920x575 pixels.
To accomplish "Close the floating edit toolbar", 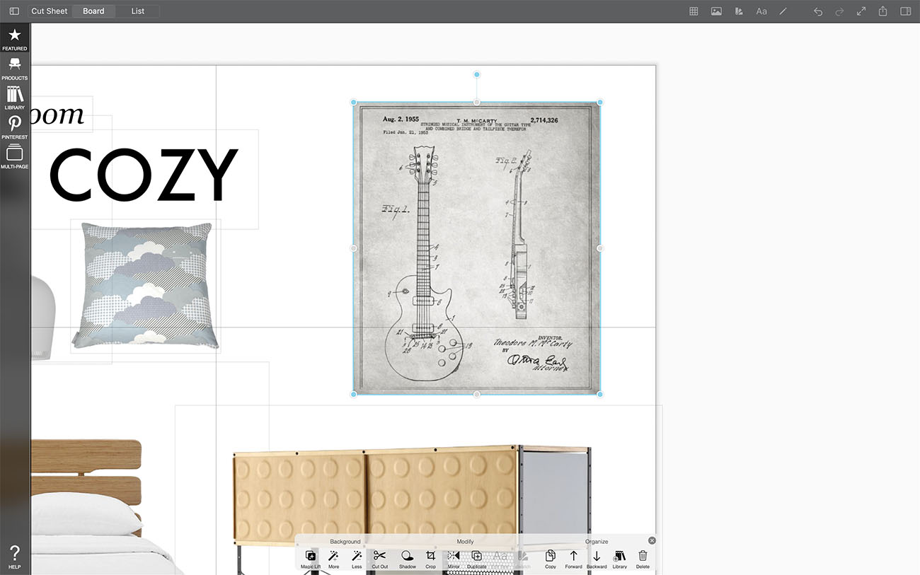I will pyautogui.click(x=652, y=540).
